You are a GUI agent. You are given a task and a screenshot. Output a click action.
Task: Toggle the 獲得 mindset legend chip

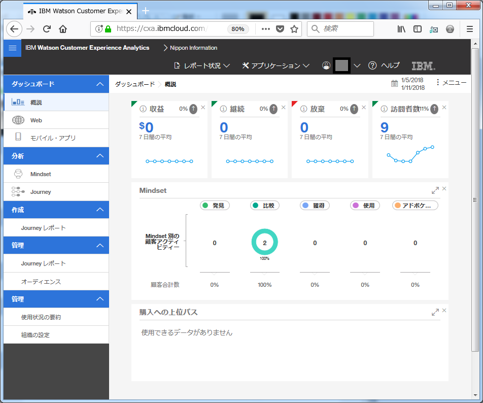tap(315, 206)
